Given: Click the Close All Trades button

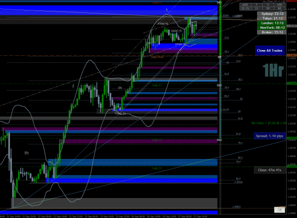Looking at the screenshot, I should pos(269,50).
